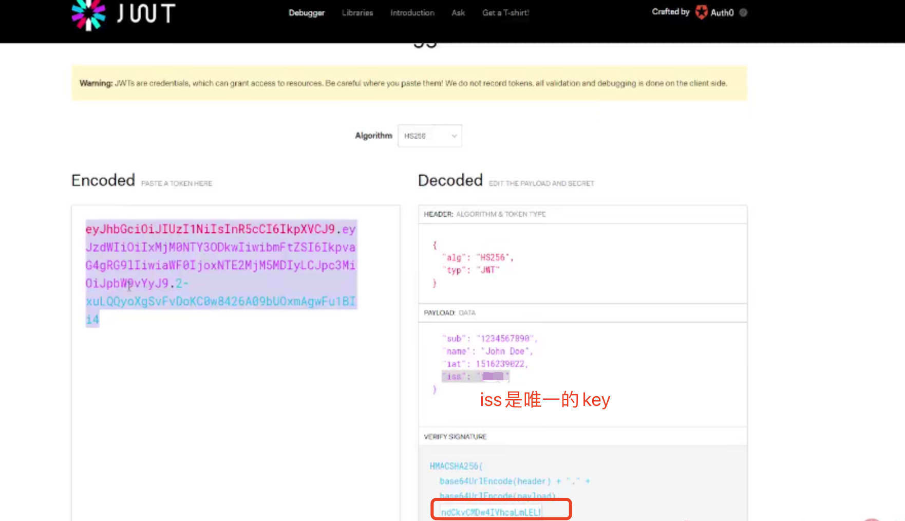
Task: Click the token signature line starting xuLQQyoXg
Action: coord(221,301)
